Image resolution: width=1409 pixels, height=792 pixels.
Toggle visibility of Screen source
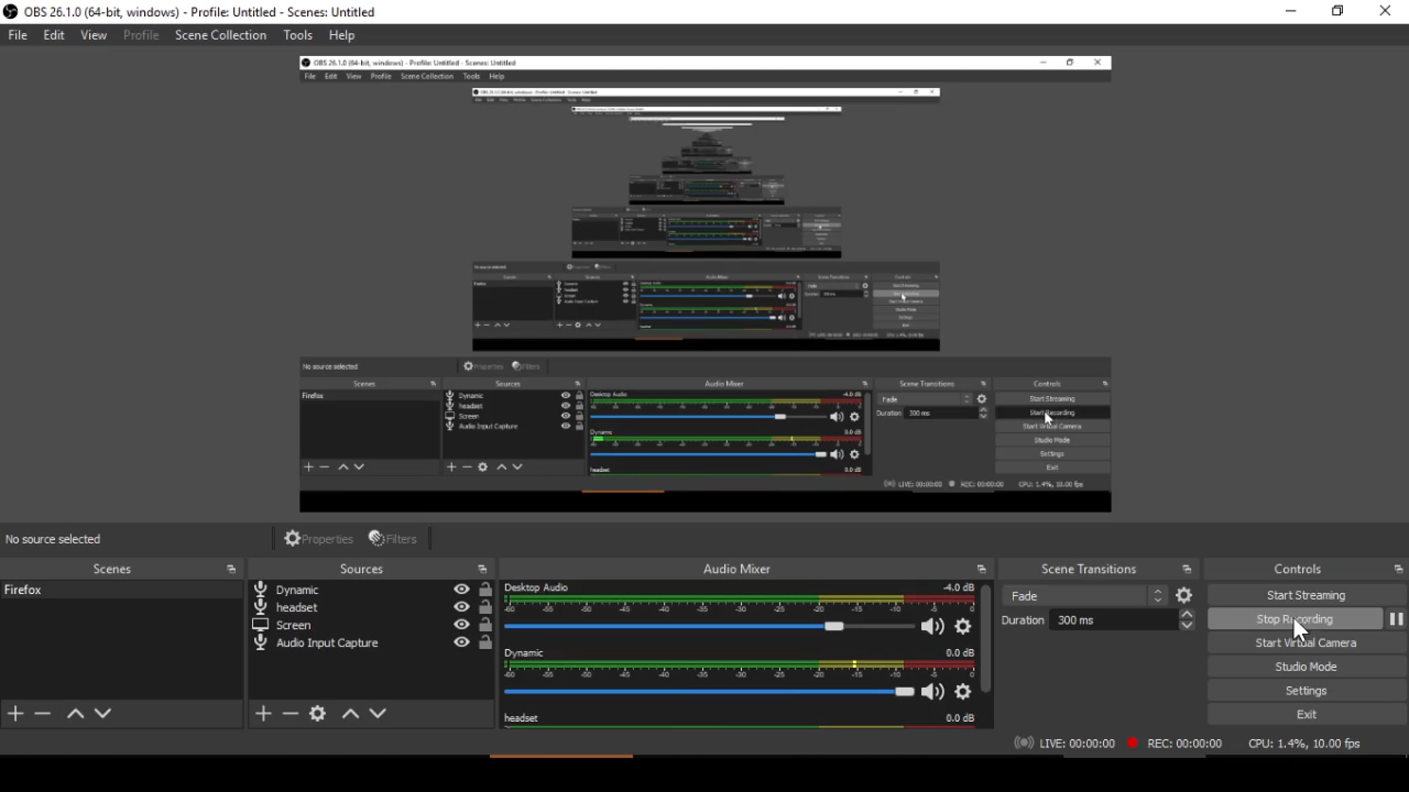[x=461, y=625]
